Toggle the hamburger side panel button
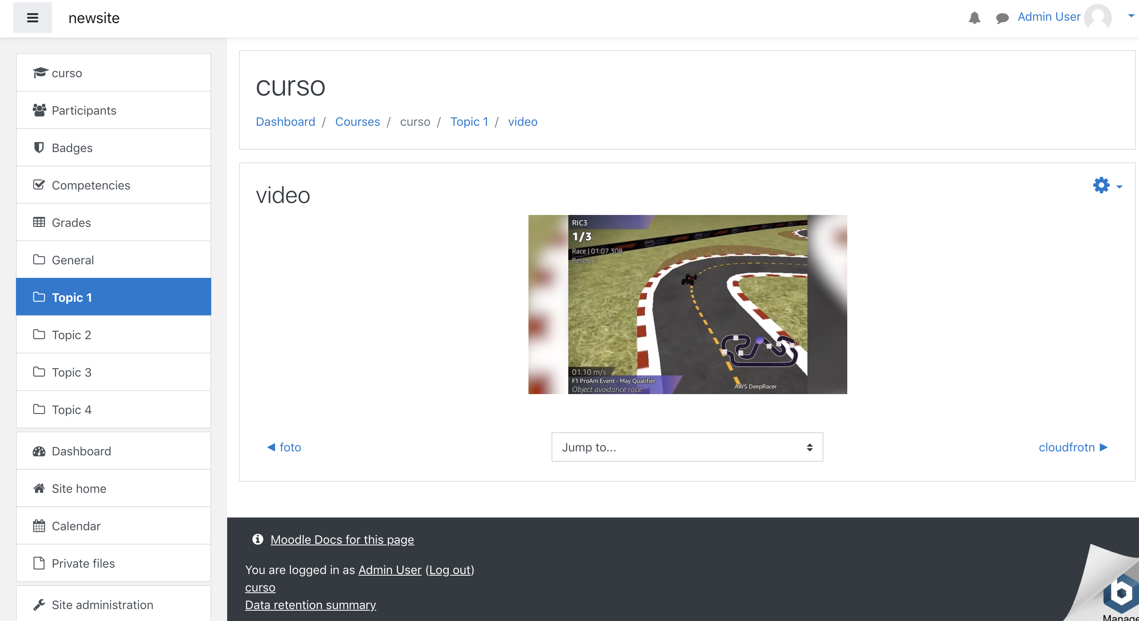The width and height of the screenshot is (1139, 621). [x=32, y=18]
